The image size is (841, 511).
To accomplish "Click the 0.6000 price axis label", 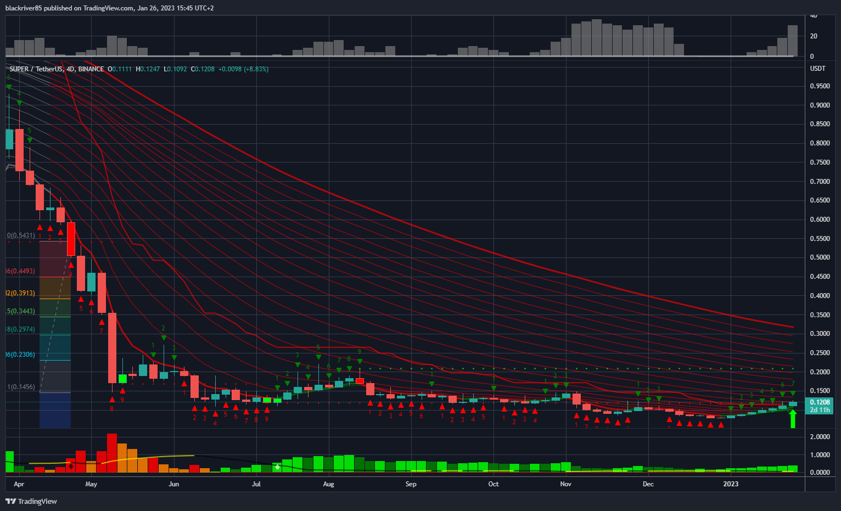I will click(x=820, y=220).
